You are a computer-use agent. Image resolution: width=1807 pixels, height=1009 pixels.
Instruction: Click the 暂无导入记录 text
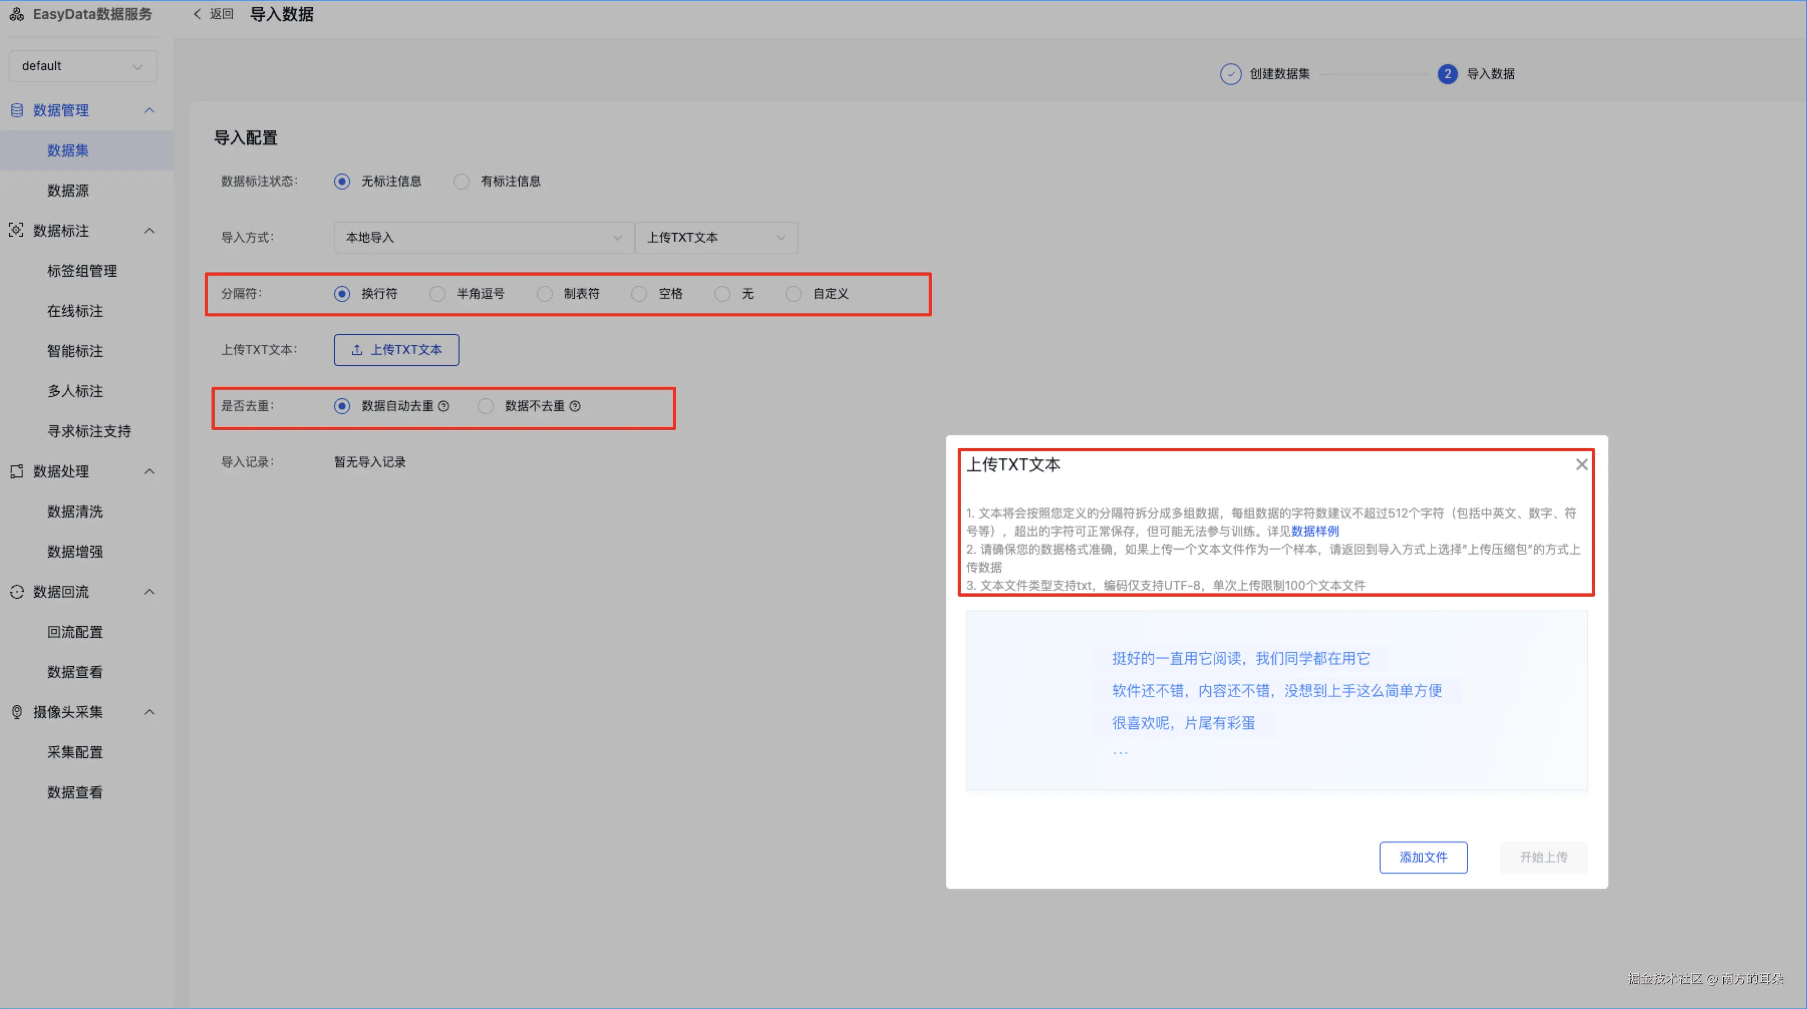[370, 462]
